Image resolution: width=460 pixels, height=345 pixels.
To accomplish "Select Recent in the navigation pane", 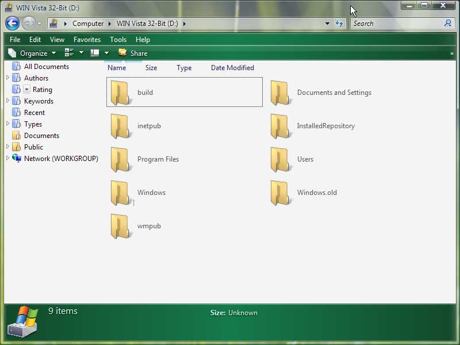I will point(34,113).
